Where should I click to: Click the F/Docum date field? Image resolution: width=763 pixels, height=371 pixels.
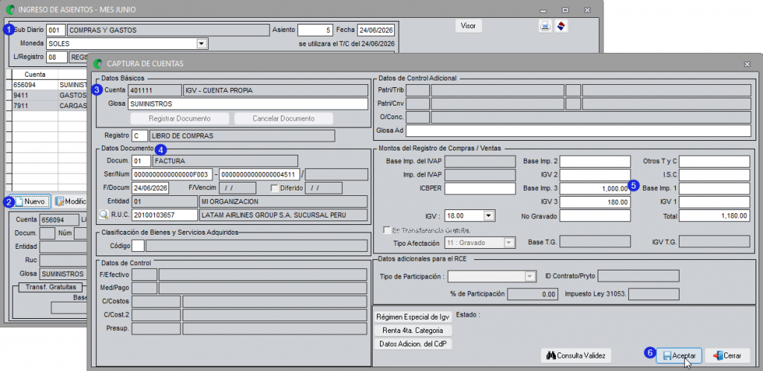point(151,188)
